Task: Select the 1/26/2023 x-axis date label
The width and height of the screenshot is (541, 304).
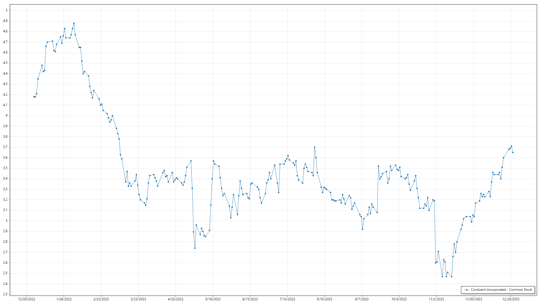Action: (64, 299)
